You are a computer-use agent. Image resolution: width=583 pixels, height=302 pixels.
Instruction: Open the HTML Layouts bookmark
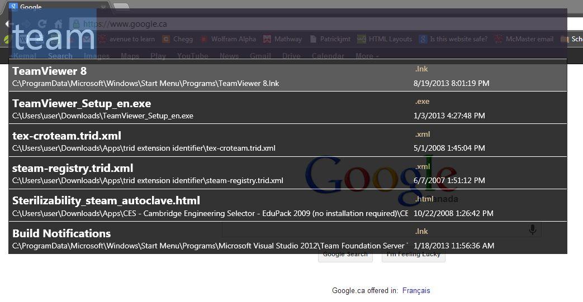[385, 39]
